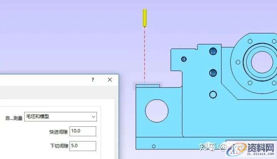Select the upper dark threaded hole
The image size is (277, 159).
tap(213, 51)
